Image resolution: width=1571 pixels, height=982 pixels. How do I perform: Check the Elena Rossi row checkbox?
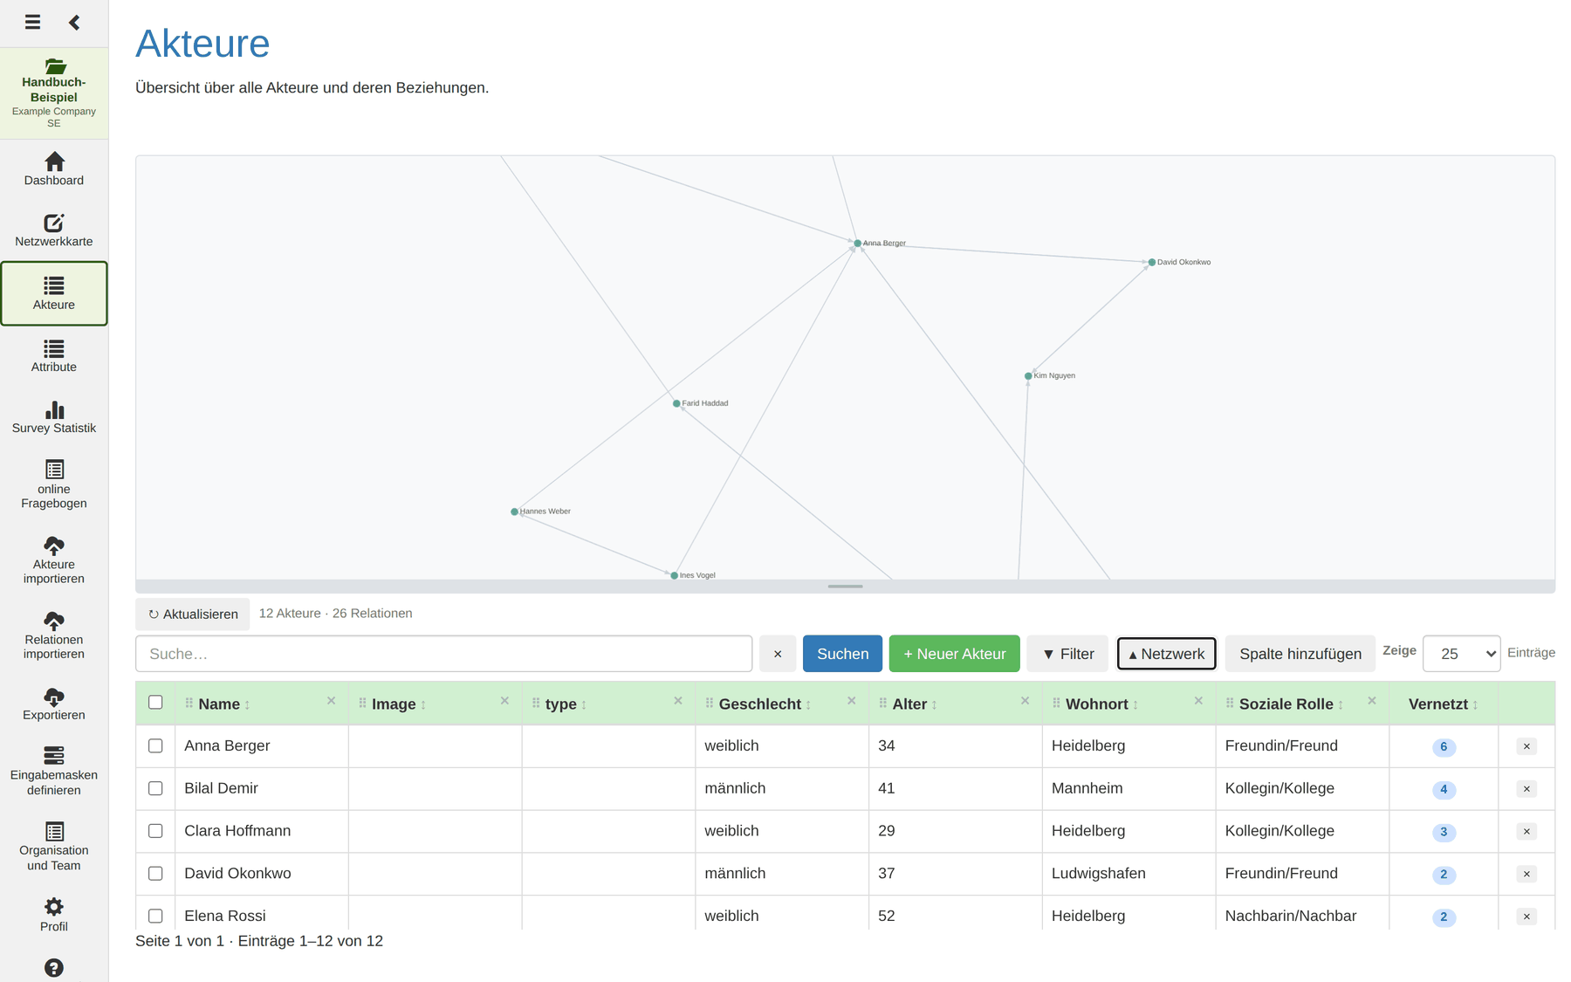[155, 916]
